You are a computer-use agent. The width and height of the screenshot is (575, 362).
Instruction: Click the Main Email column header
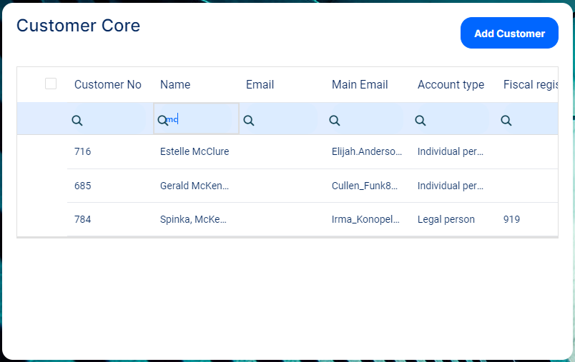360,84
